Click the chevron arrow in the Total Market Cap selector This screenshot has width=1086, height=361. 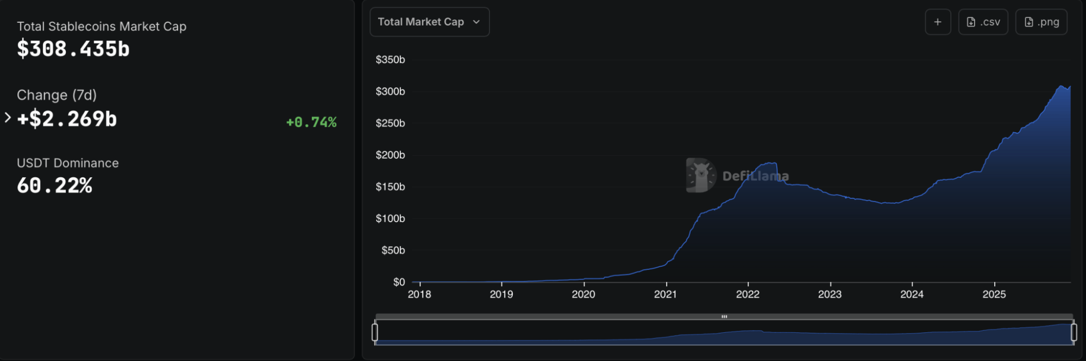(476, 22)
